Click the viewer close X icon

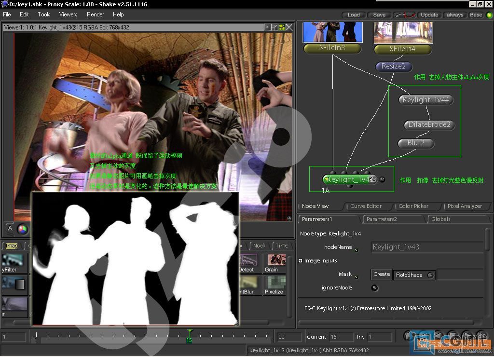click(x=289, y=27)
